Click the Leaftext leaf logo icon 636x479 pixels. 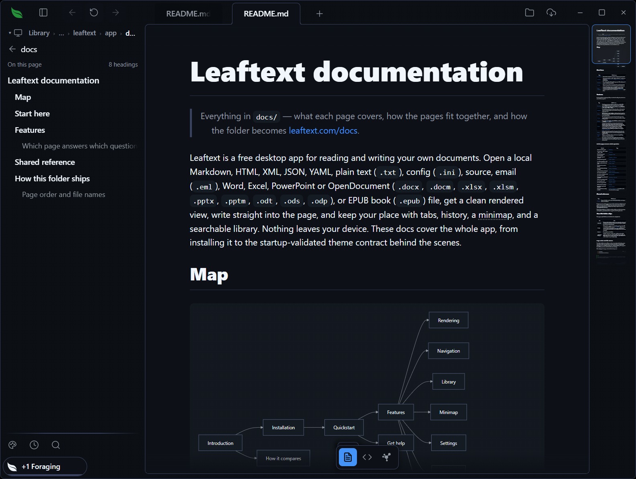point(17,13)
